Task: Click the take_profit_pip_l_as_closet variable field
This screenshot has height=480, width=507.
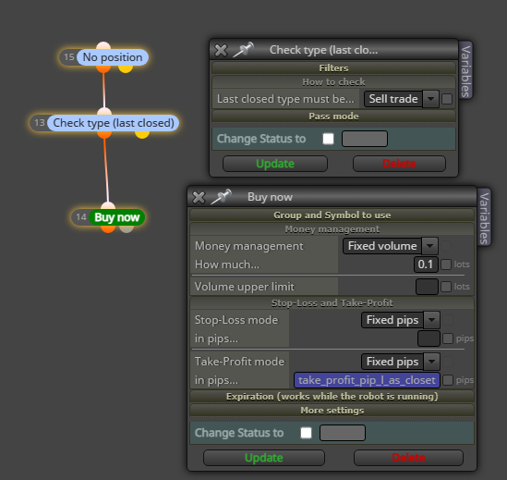Action: point(367,380)
